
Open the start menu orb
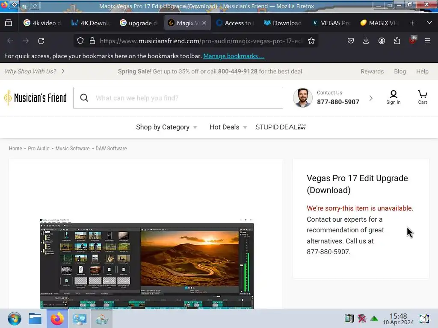tap(14, 319)
